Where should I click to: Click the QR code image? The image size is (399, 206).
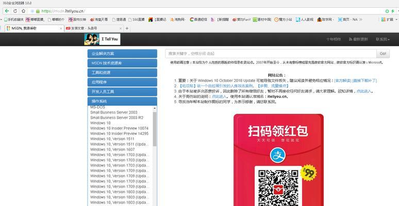pyautogui.click(x=278, y=187)
